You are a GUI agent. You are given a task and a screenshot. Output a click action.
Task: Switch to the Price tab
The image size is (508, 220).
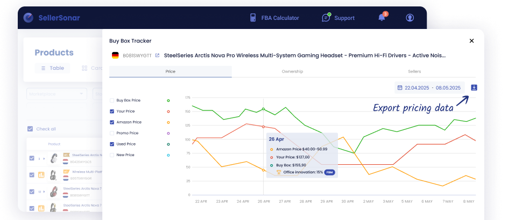(171, 71)
